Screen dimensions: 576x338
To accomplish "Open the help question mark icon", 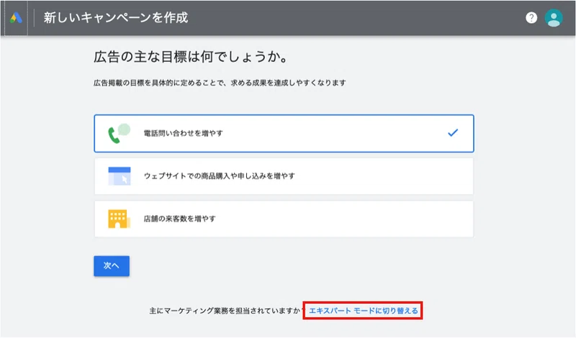I will click(x=531, y=17).
